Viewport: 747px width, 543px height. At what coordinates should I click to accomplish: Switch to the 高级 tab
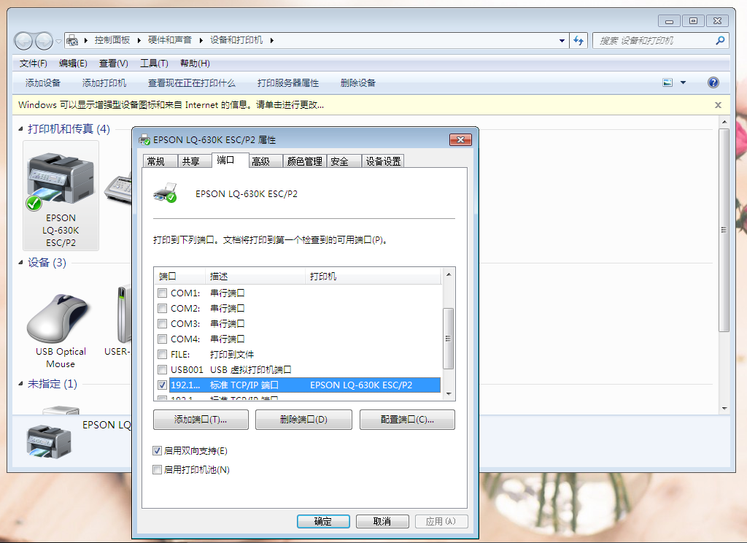pos(266,161)
